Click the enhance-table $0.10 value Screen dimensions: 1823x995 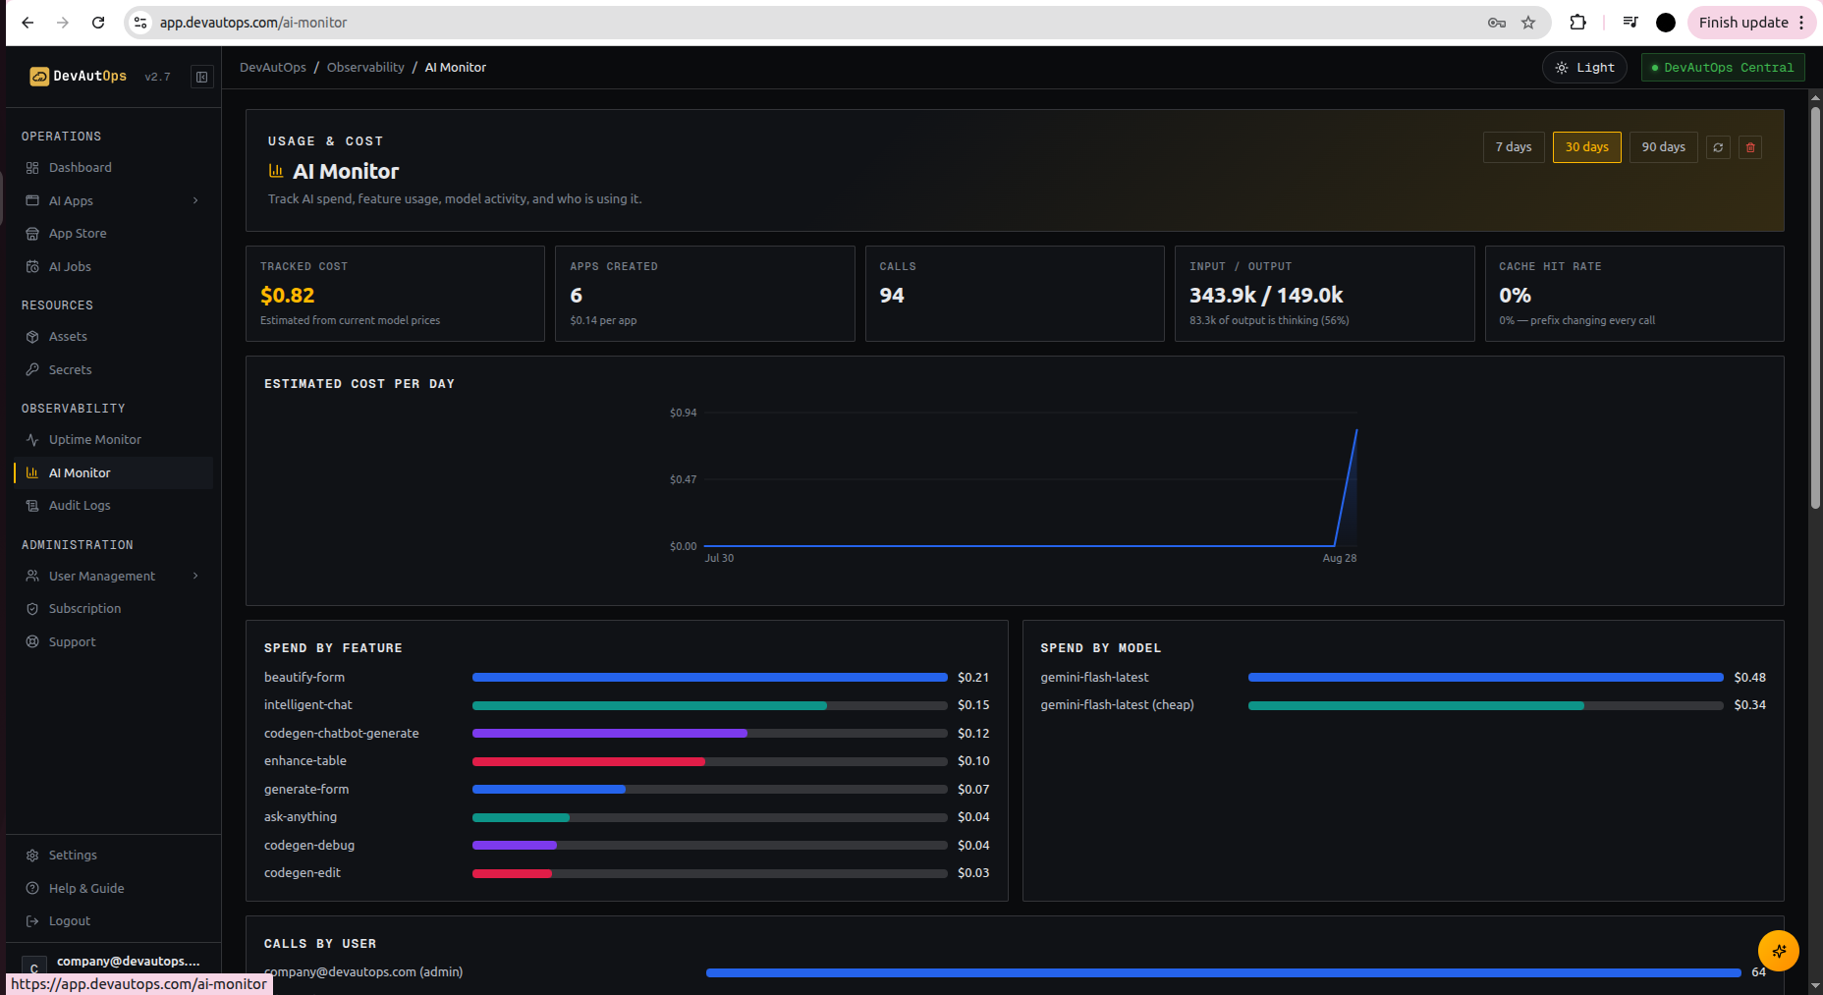[x=973, y=761]
